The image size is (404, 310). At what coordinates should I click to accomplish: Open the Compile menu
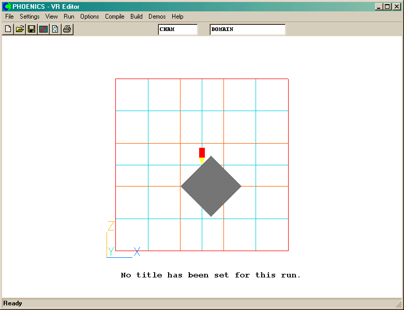[114, 17]
